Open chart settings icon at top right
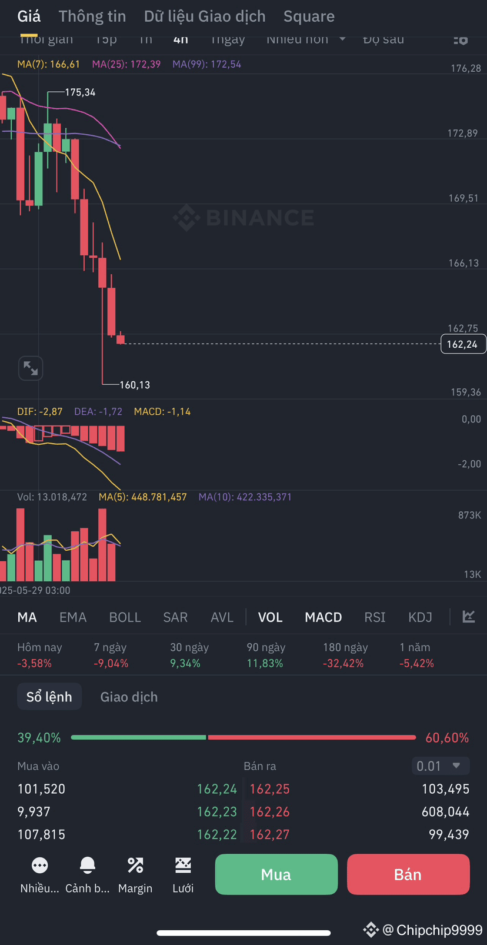 (461, 39)
